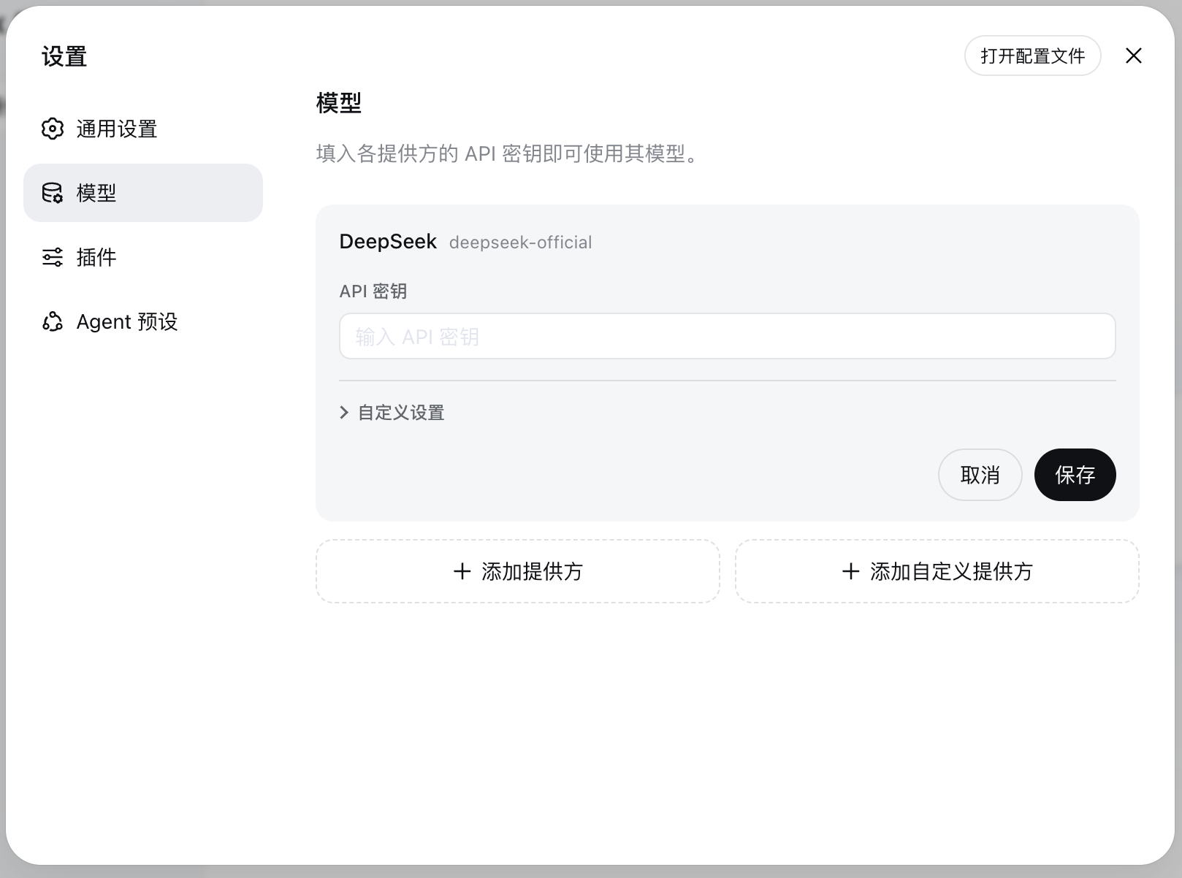Click the 添加提供方 button label
The image size is (1182, 878).
532,571
